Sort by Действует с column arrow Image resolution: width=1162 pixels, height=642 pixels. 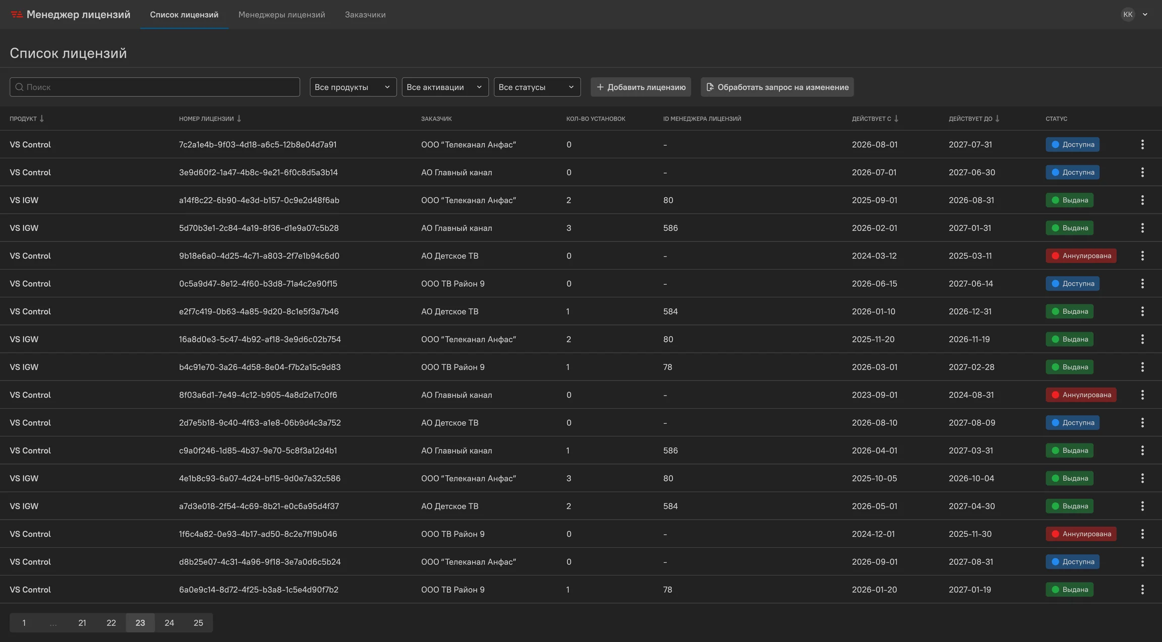[896, 119]
